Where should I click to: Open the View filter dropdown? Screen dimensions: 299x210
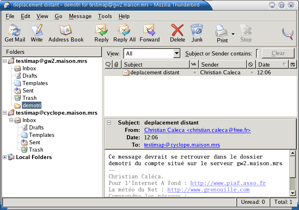pos(177,53)
